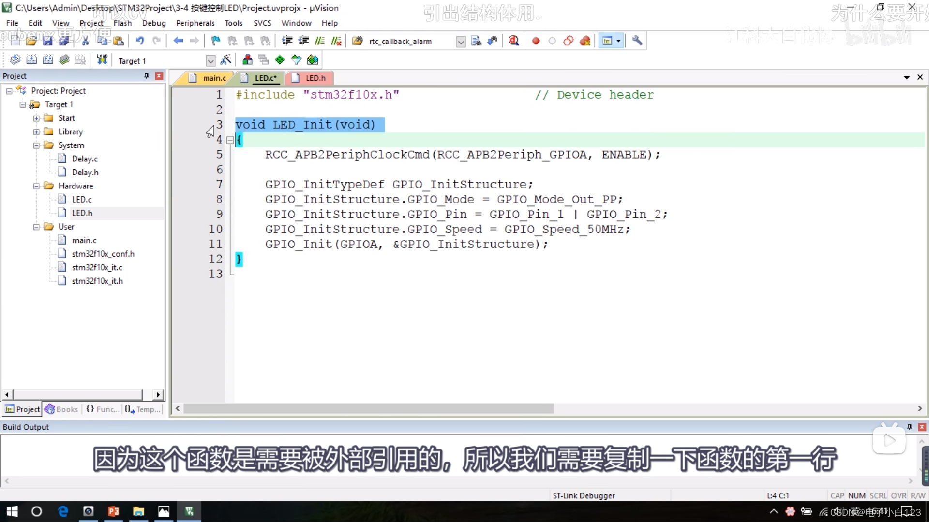Open the Peripherals menu
The height and width of the screenshot is (522, 929).
(x=195, y=23)
